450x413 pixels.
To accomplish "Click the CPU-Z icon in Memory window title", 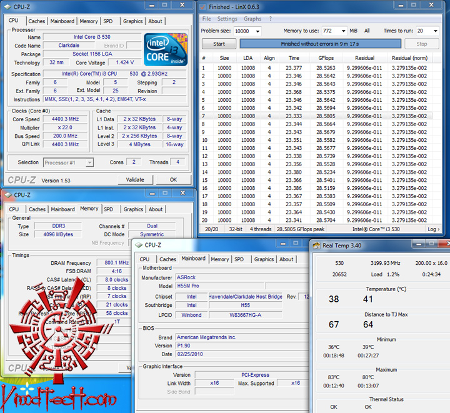I will pos(8,195).
